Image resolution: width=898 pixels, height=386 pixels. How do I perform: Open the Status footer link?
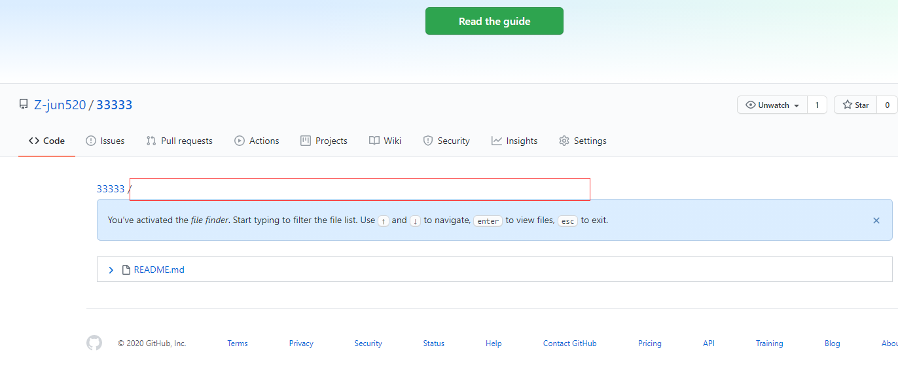(433, 343)
